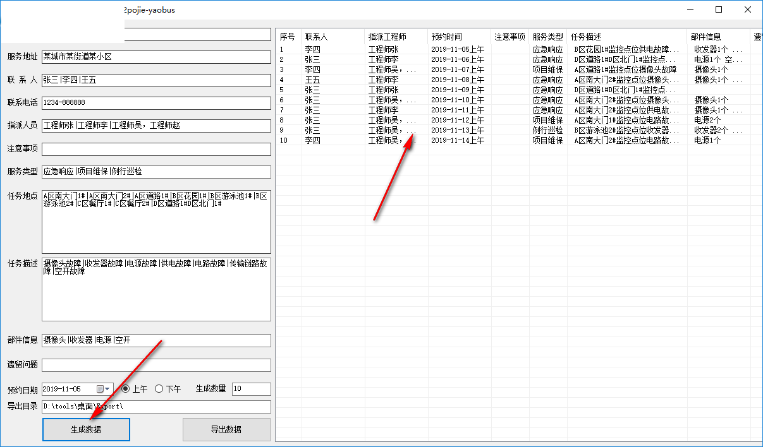Screen dimensions: 763x447
Task: Maximize the application window
Action: coord(719,9)
